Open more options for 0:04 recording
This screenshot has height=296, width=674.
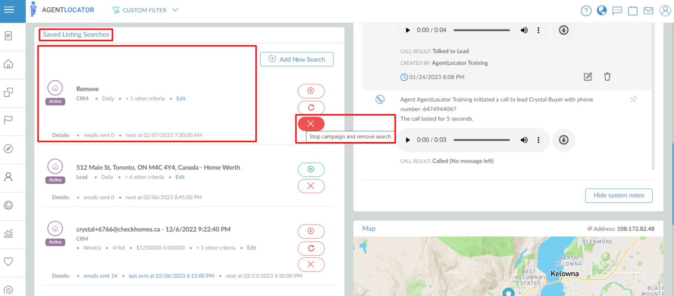(538, 30)
